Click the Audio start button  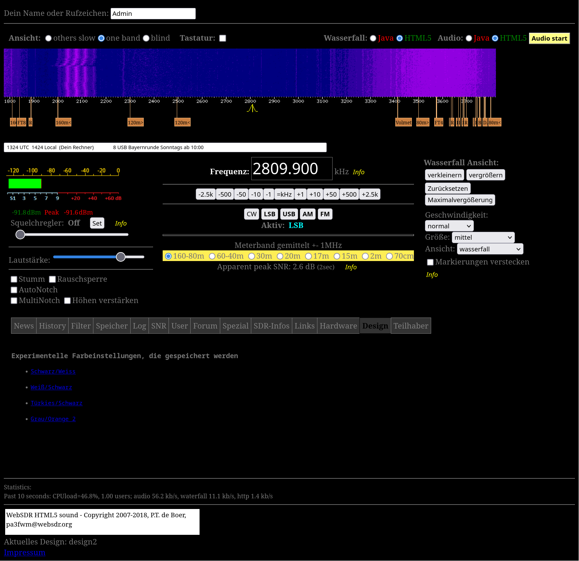(x=549, y=38)
